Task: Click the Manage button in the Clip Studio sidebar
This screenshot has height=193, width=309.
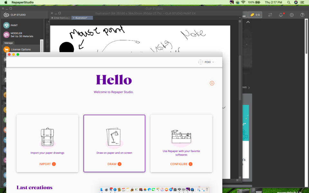Action: (8, 43)
